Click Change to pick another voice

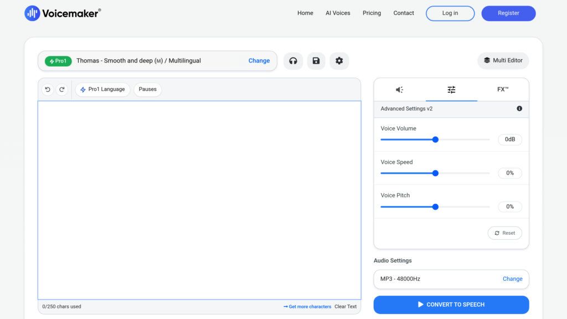[x=259, y=61]
